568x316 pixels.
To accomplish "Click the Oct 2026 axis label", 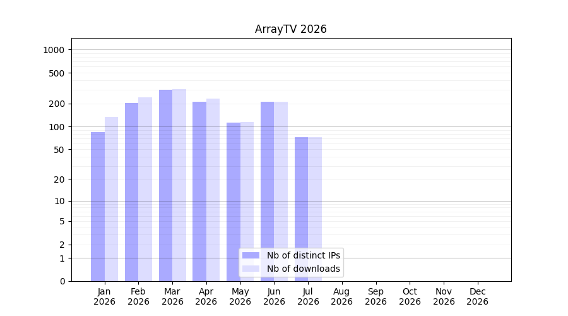I will [x=410, y=296].
